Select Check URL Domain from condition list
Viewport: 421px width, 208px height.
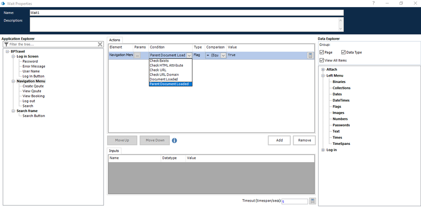[x=166, y=75]
